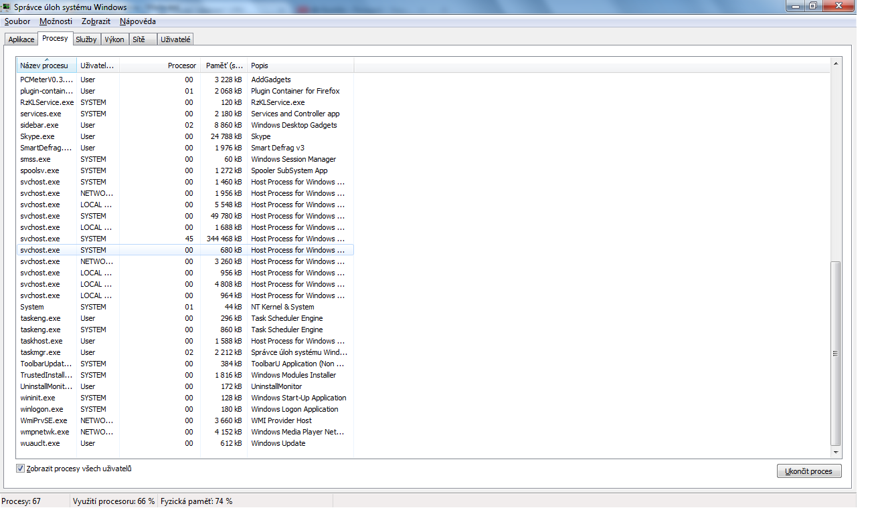
Task: Click Fyzická paměť status bar entry
Action: [196, 501]
